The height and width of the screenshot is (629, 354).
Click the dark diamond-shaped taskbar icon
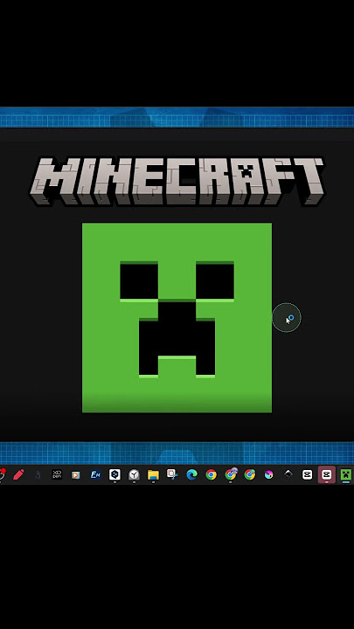pyautogui.click(x=288, y=475)
